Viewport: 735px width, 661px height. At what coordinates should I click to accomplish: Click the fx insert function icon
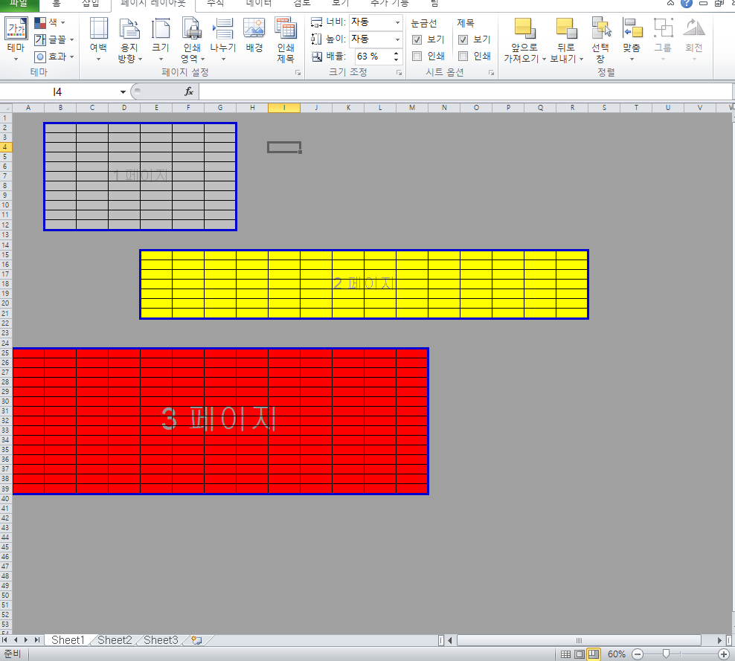click(189, 91)
